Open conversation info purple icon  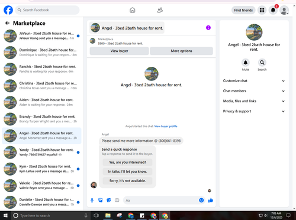pos(208,28)
